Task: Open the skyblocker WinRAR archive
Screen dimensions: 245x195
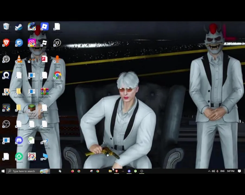Action: (x=44, y=93)
